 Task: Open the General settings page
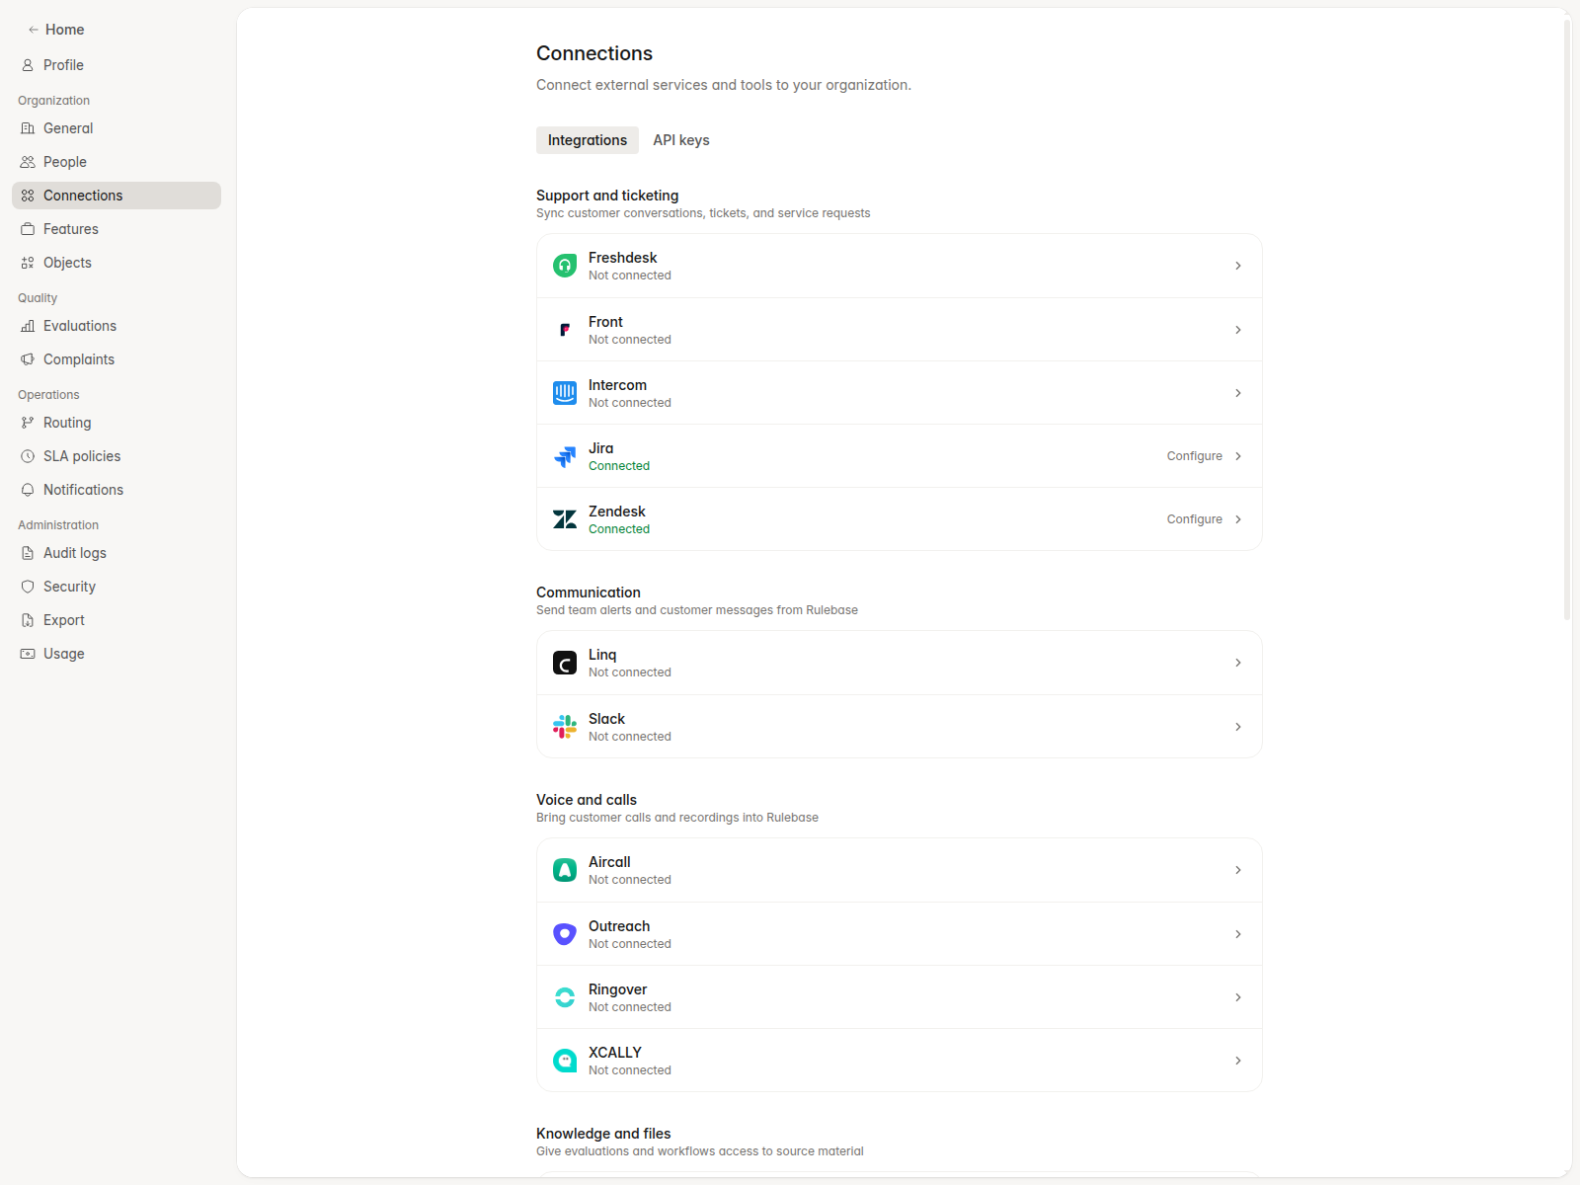pos(117,128)
